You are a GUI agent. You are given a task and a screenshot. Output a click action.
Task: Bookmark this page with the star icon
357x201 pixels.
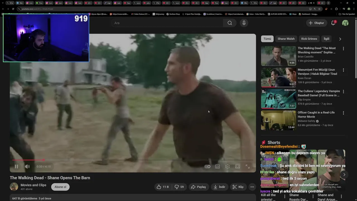pyautogui.click(x=319, y=9)
